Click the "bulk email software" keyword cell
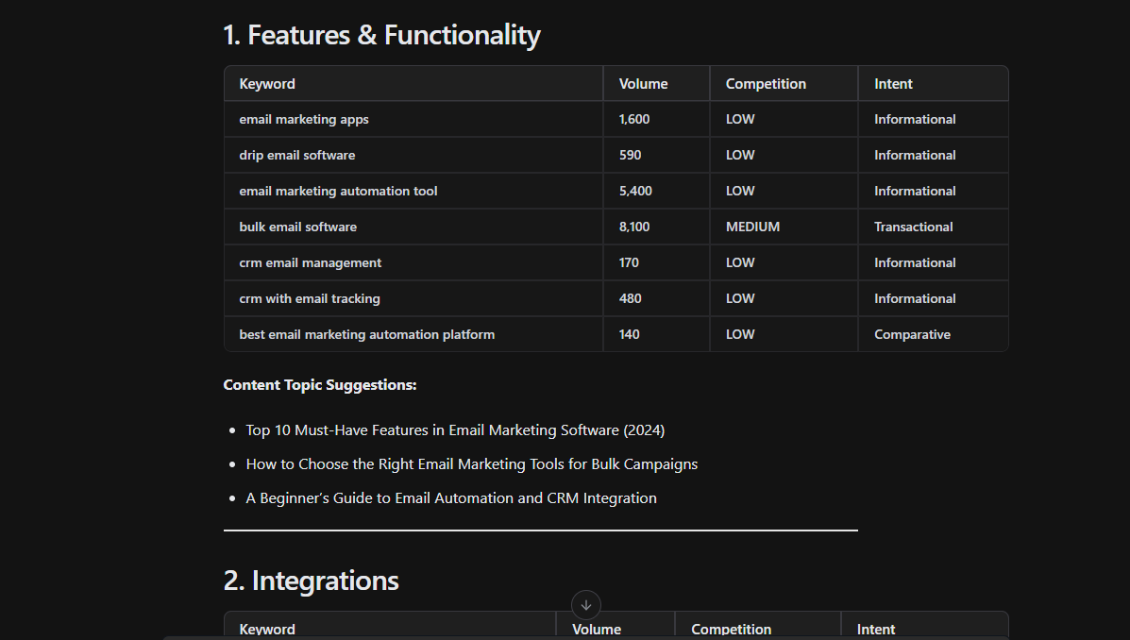The image size is (1130, 640). 298,227
